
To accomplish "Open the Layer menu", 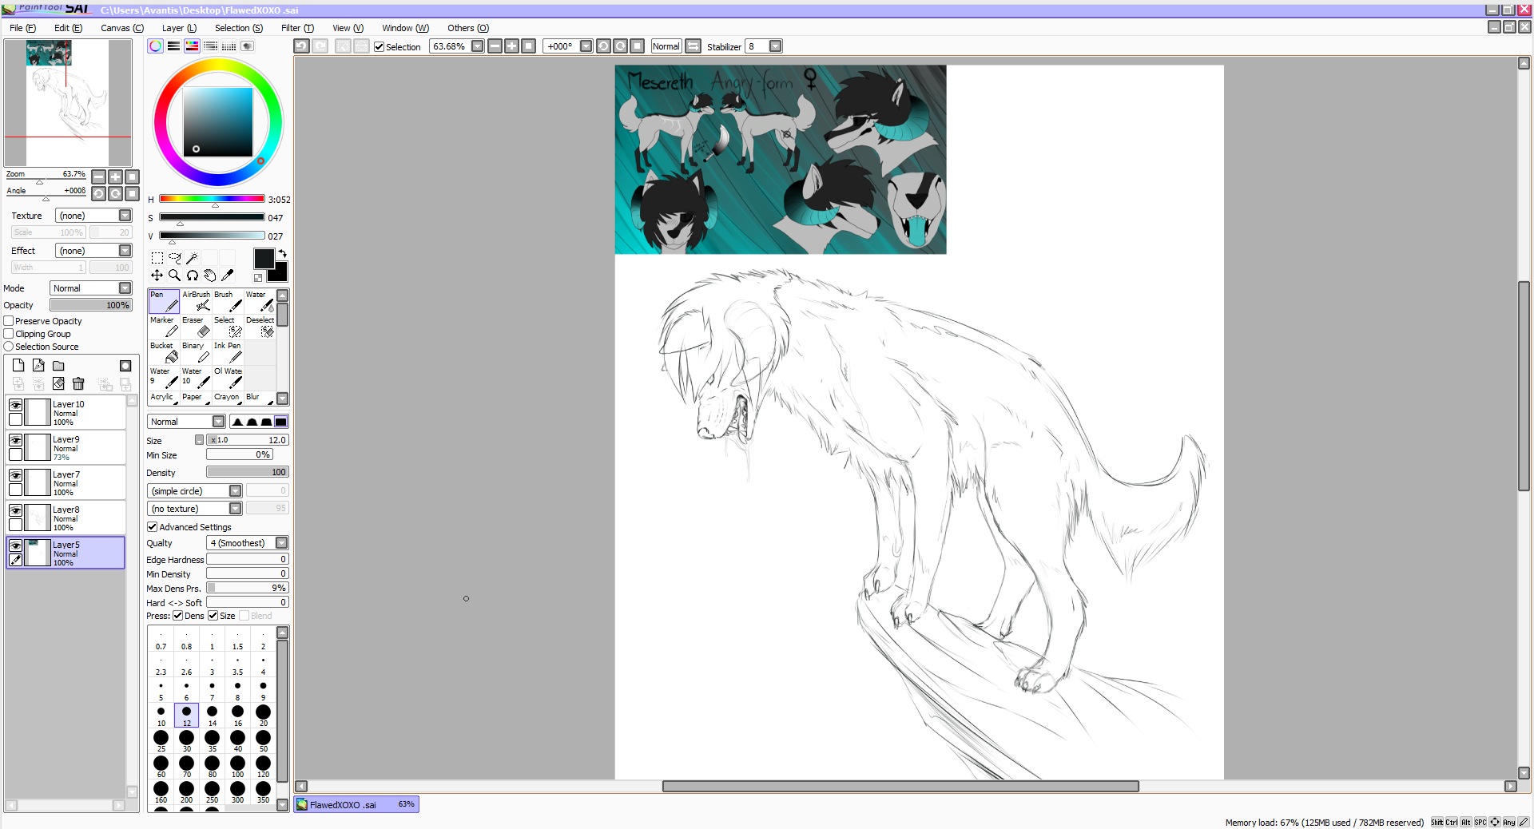I will (179, 28).
